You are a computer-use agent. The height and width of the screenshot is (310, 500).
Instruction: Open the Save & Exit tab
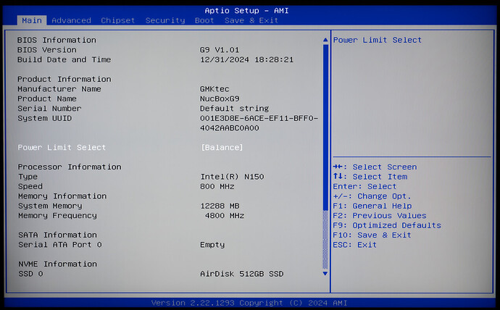(251, 20)
